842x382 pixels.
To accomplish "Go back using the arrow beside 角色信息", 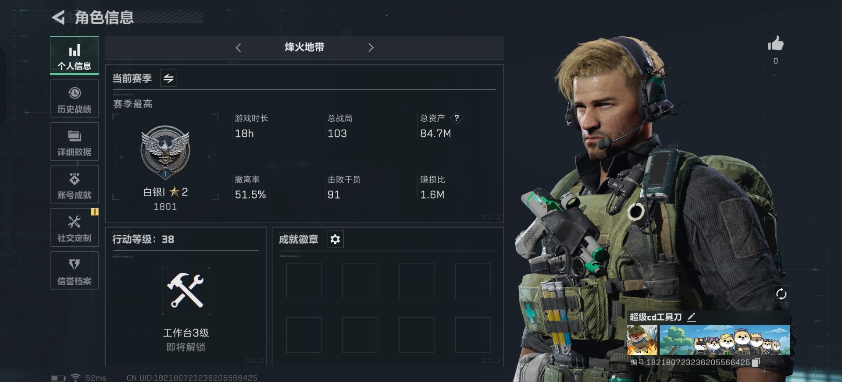I will pyautogui.click(x=58, y=18).
